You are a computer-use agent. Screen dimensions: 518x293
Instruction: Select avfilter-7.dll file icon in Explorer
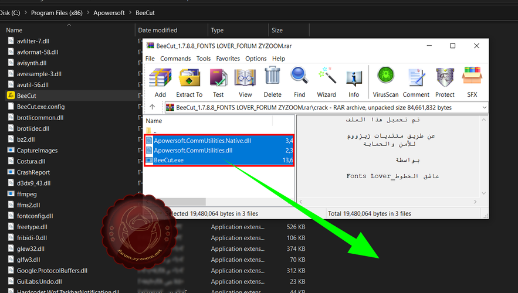point(11,41)
